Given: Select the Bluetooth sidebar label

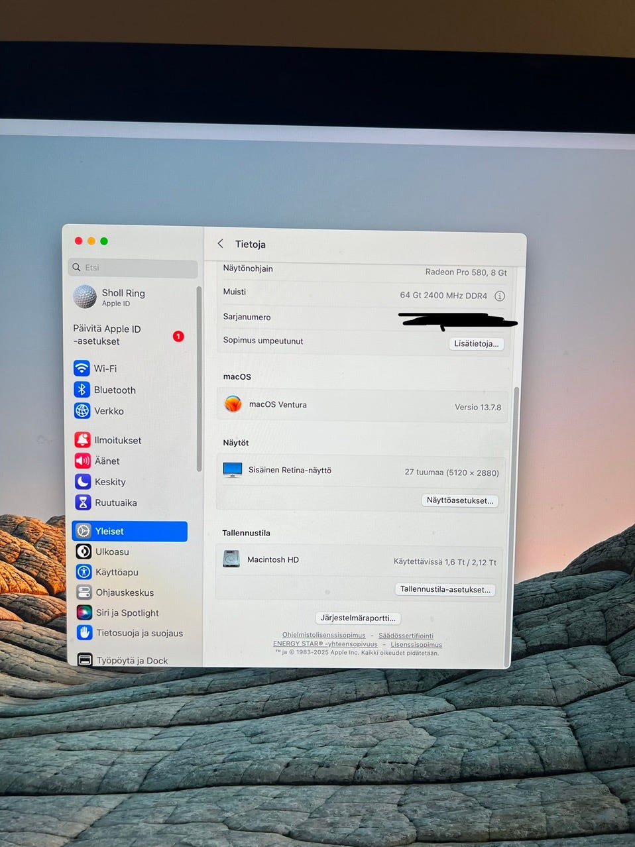Looking at the screenshot, I should [x=115, y=390].
